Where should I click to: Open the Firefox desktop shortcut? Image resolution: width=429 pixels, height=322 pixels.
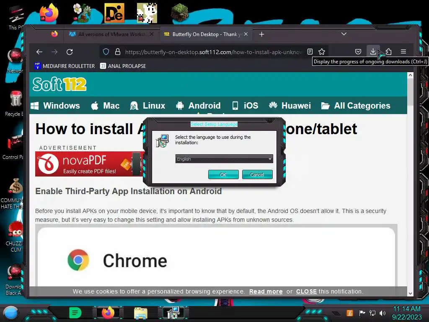49,13
